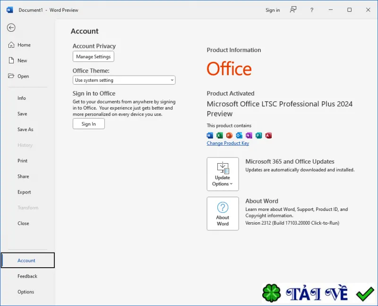Open the feedback person icon in the title bar
378x306 pixels.
coord(293,10)
